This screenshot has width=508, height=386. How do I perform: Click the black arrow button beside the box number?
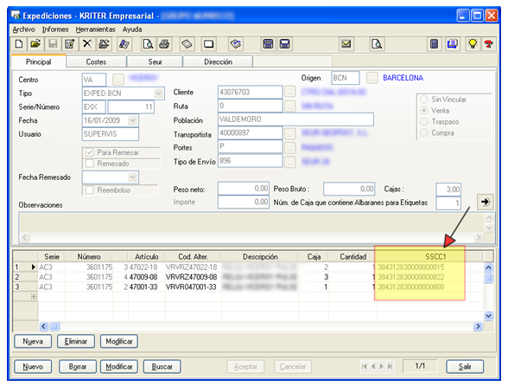[485, 202]
